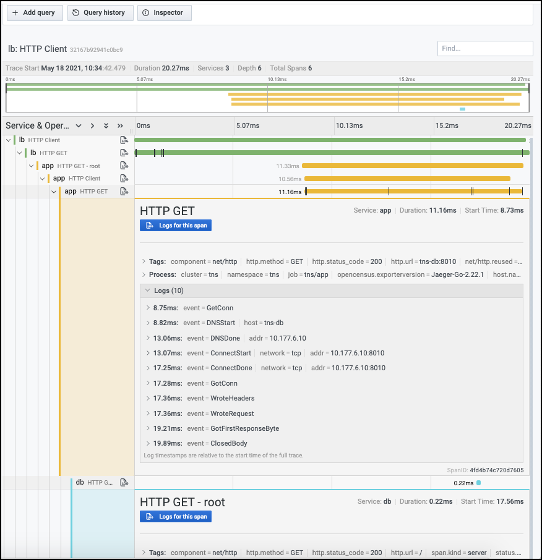Collapse the Logs (10) section
The image size is (542, 560).
point(147,291)
